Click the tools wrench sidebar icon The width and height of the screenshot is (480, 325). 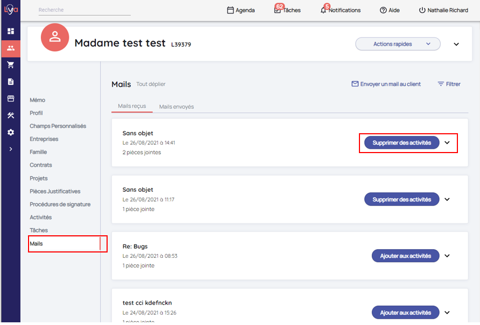tap(10, 115)
